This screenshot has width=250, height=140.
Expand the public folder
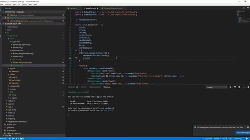(9, 30)
